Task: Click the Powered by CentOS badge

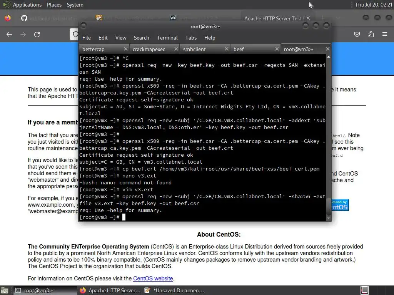Action: pyautogui.click(x=340, y=205)
